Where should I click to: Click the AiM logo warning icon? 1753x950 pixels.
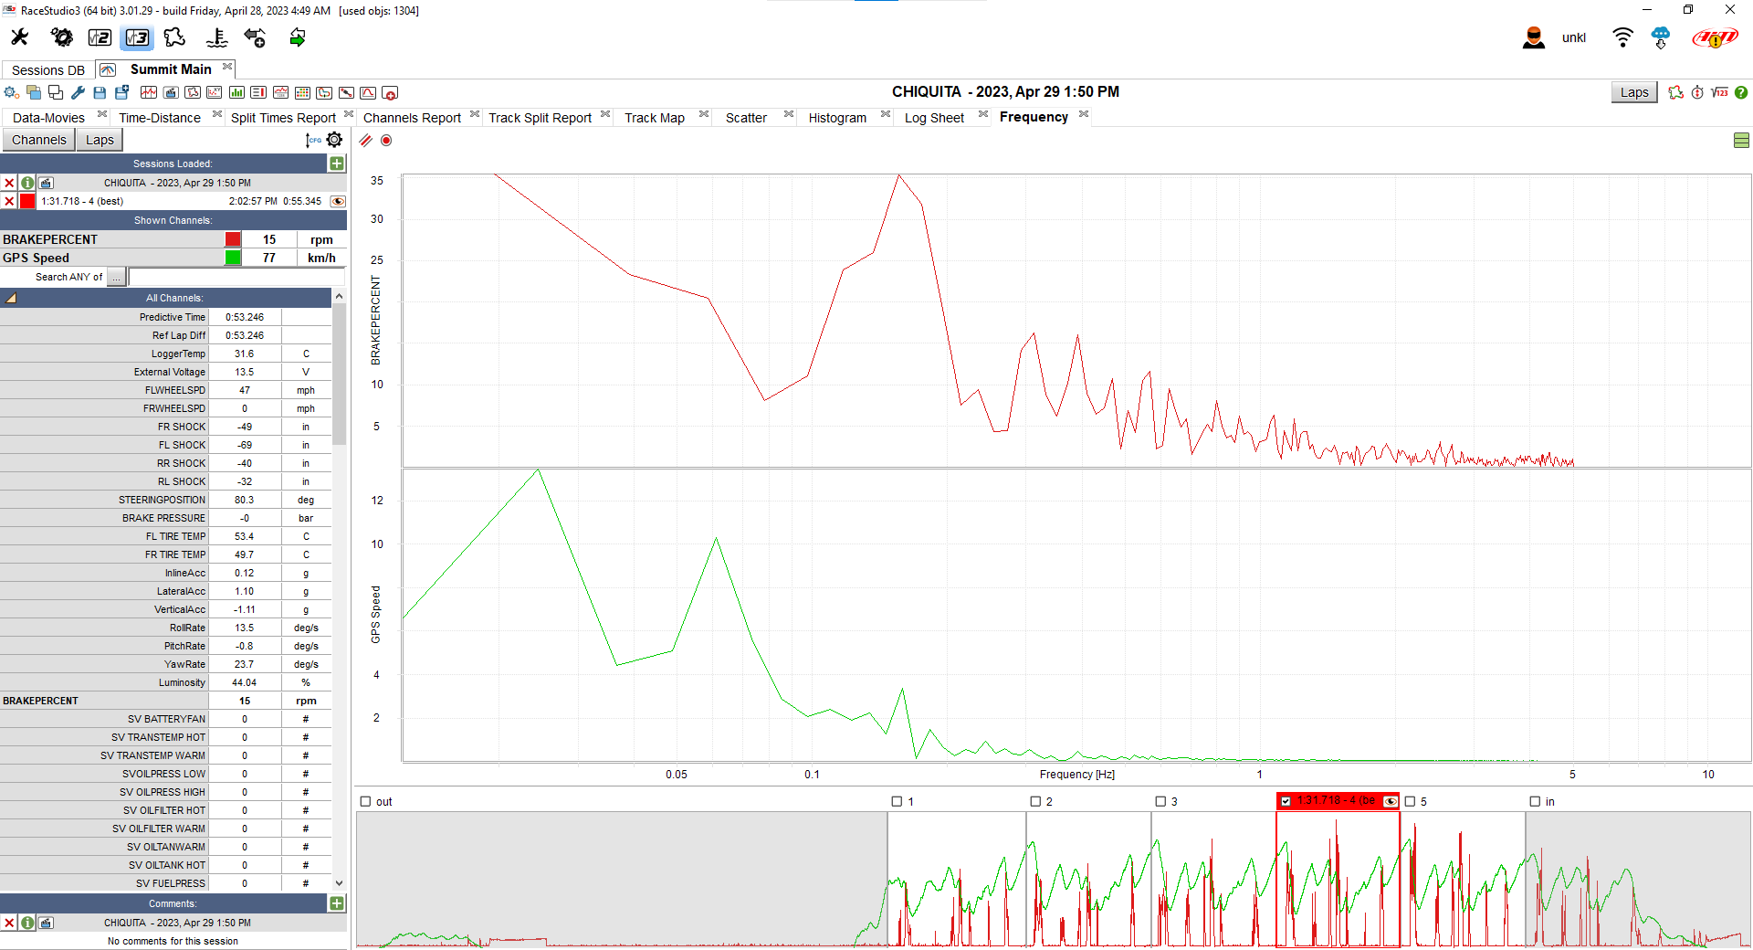click(1715, 37)
